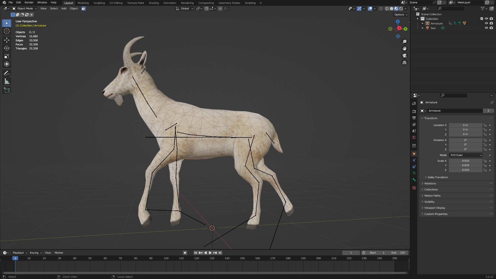Switch perspective/orthographic grid icon

pos(405,63)
